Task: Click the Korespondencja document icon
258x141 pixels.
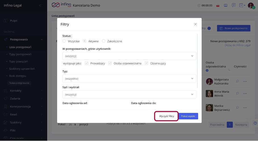Action: [x=6, y=107]
